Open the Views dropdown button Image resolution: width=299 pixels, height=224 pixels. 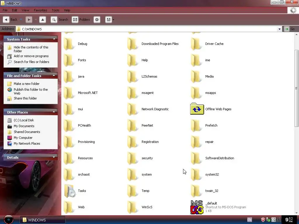110,20
